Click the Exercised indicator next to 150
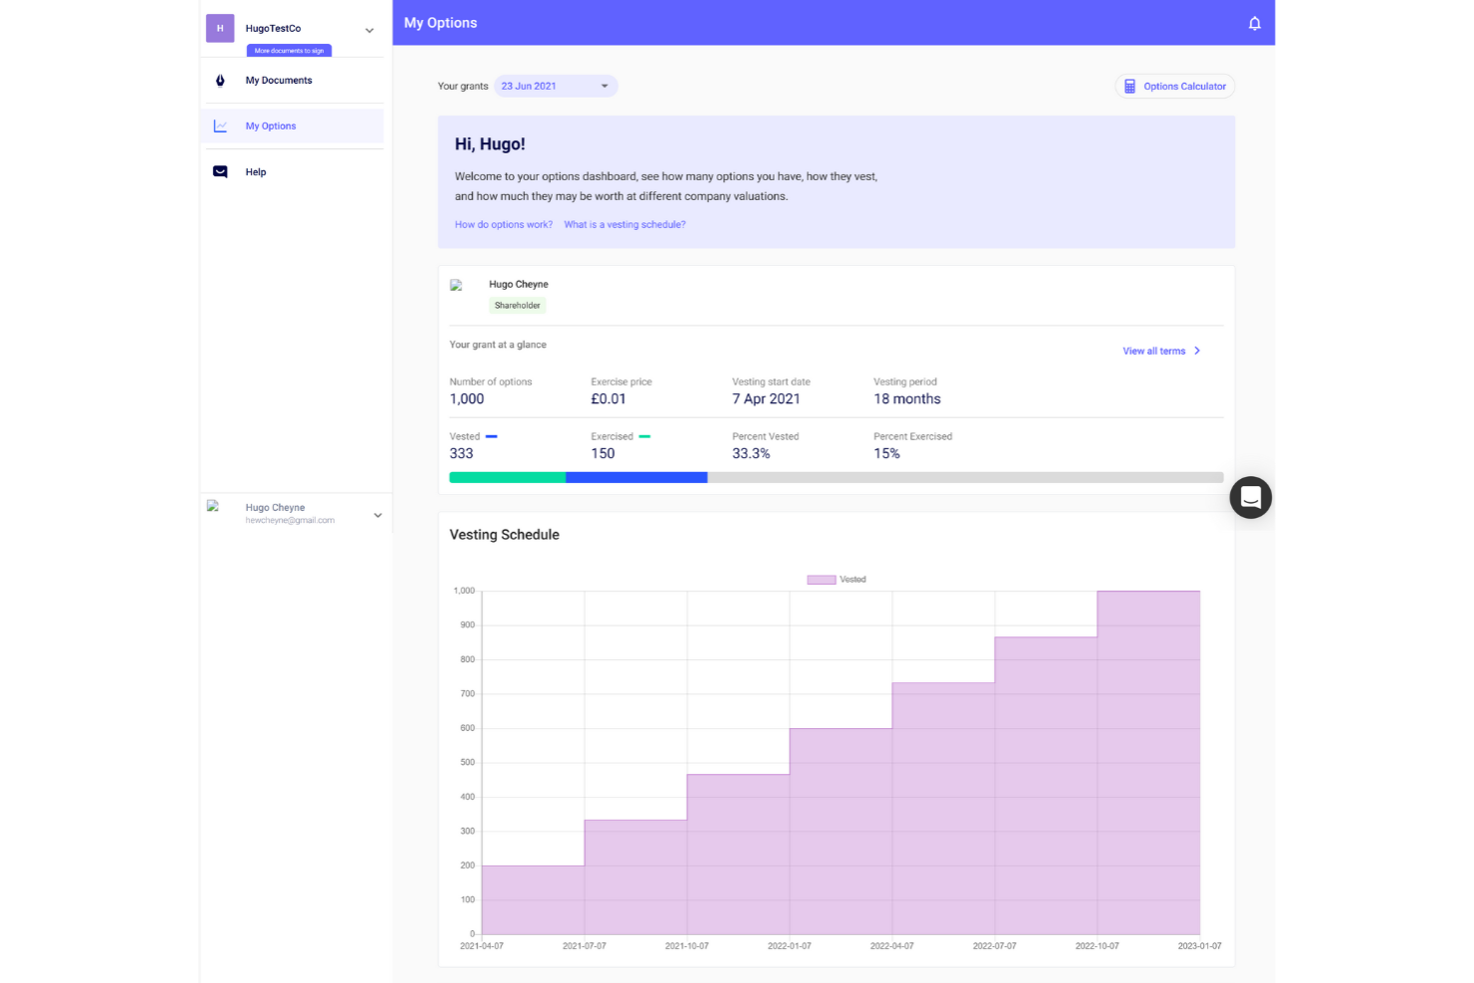Viewport: 1474px width, 983px height. pos(644,436)
